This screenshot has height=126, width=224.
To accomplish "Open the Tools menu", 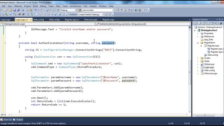I will point(65,6).
